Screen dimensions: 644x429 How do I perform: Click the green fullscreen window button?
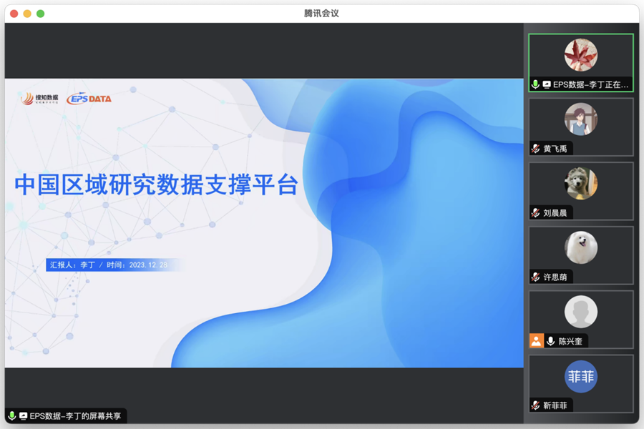pyautogui.click(x=41, y=13)
